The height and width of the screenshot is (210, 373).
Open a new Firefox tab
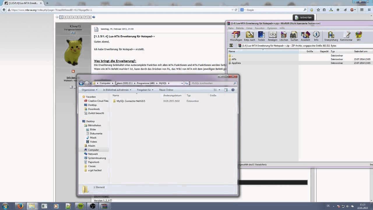pyautogui.click(x=47, y=3)
